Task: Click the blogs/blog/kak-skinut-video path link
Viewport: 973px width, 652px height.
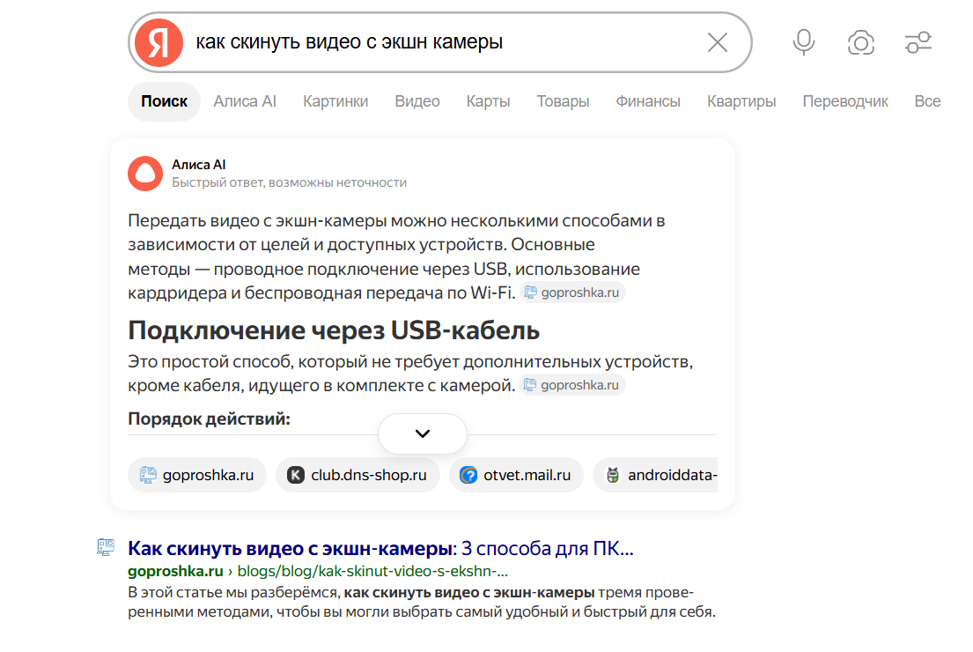Action: 372,571
